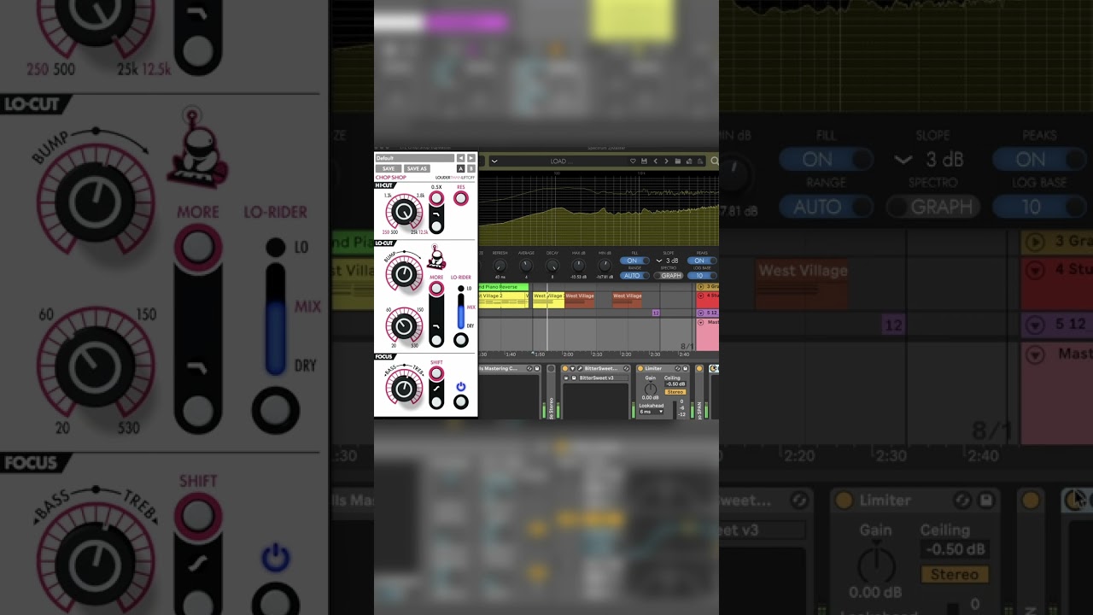Image resolution: width=1093 pixels, height=615 pixels.
Task: Click the magnifier search icon in the analyzer toolbar
Action: (x=715, y=161)
